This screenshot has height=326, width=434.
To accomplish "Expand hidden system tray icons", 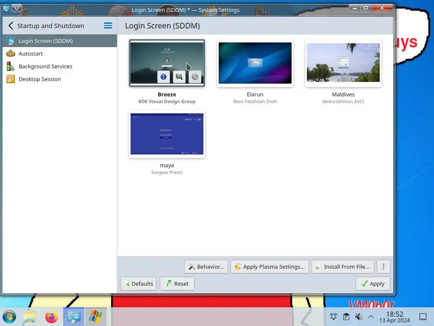I will pyautogui.click(x=371, y=317).
